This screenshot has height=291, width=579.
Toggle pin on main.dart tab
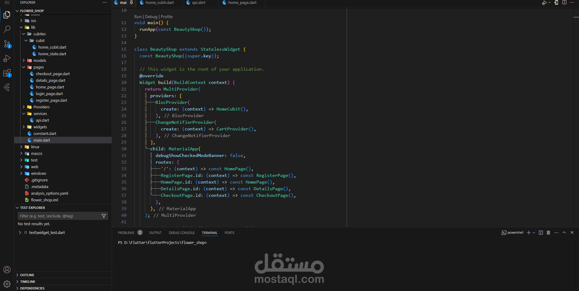[x=131, y=2]
